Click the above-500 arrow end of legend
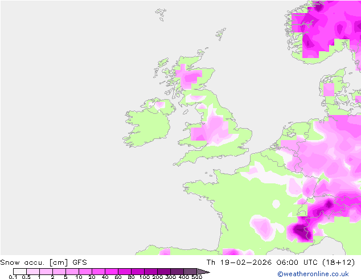This screenshot has width=361, height=279. (203, 272)
